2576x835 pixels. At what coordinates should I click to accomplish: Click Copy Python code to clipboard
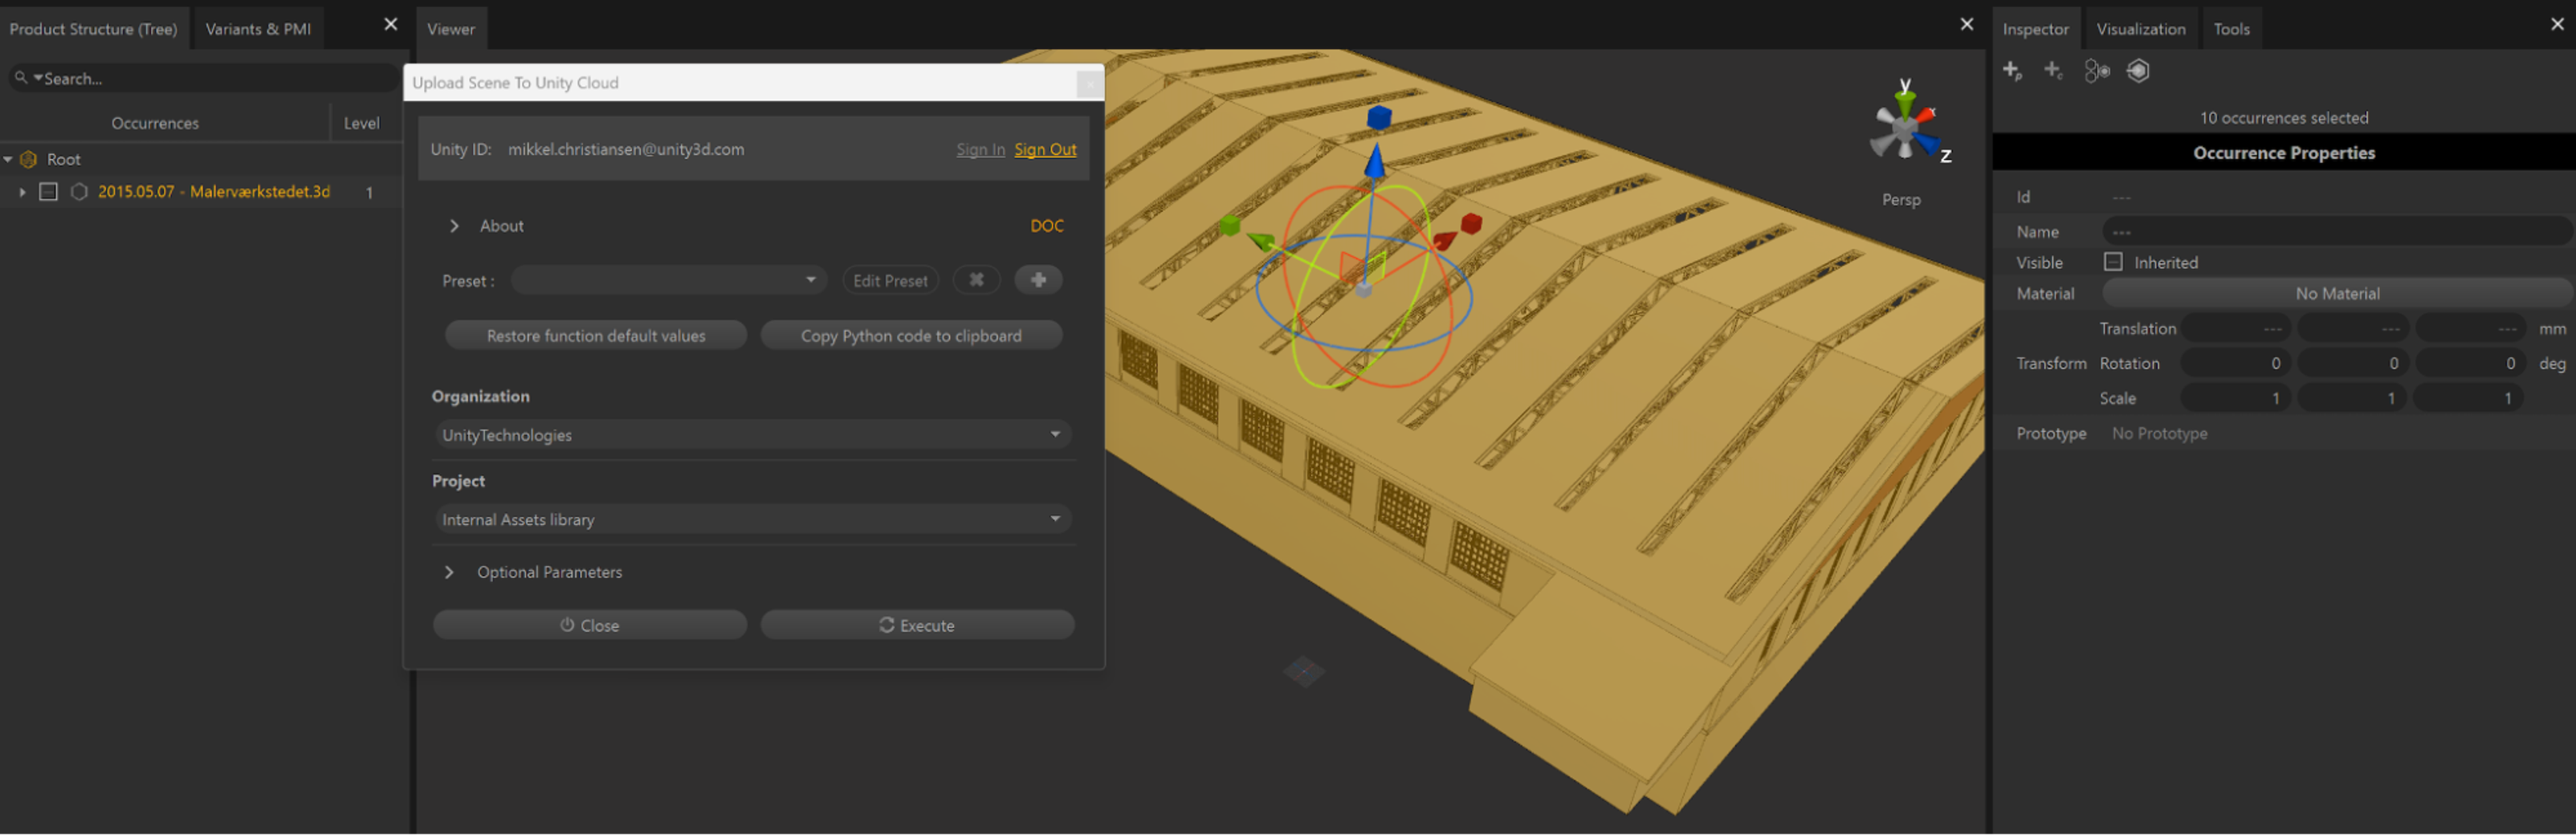[911, 335]
